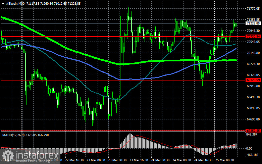Click time label 23 Mar 16:30
262x164 pixels.
click(x=139, y=160)
